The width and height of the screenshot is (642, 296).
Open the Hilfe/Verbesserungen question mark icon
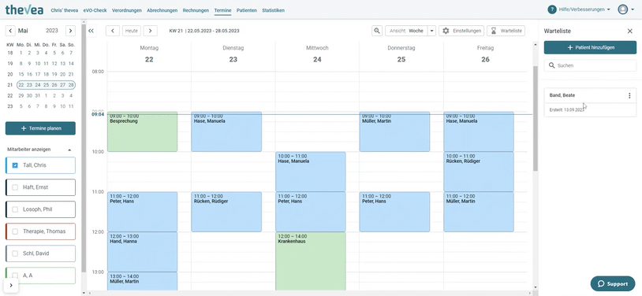(552, 9)
